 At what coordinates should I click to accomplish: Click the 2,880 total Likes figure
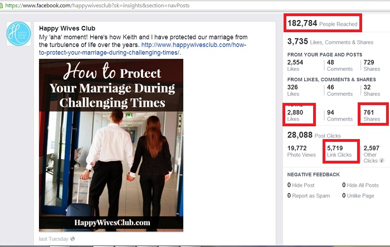(295, 115)
